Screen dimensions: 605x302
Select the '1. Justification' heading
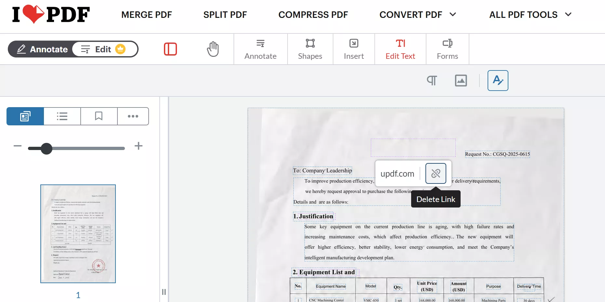[314, 216]
